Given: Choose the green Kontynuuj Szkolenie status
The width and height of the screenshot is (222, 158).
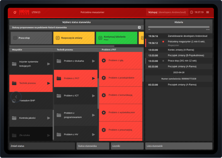Looking at the screenshot, I should coord(116,38).
